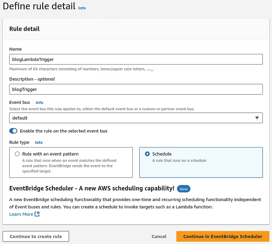Click Continue to create rule button
This screenshot has width=272, height=244.
(x=36, y=236)
